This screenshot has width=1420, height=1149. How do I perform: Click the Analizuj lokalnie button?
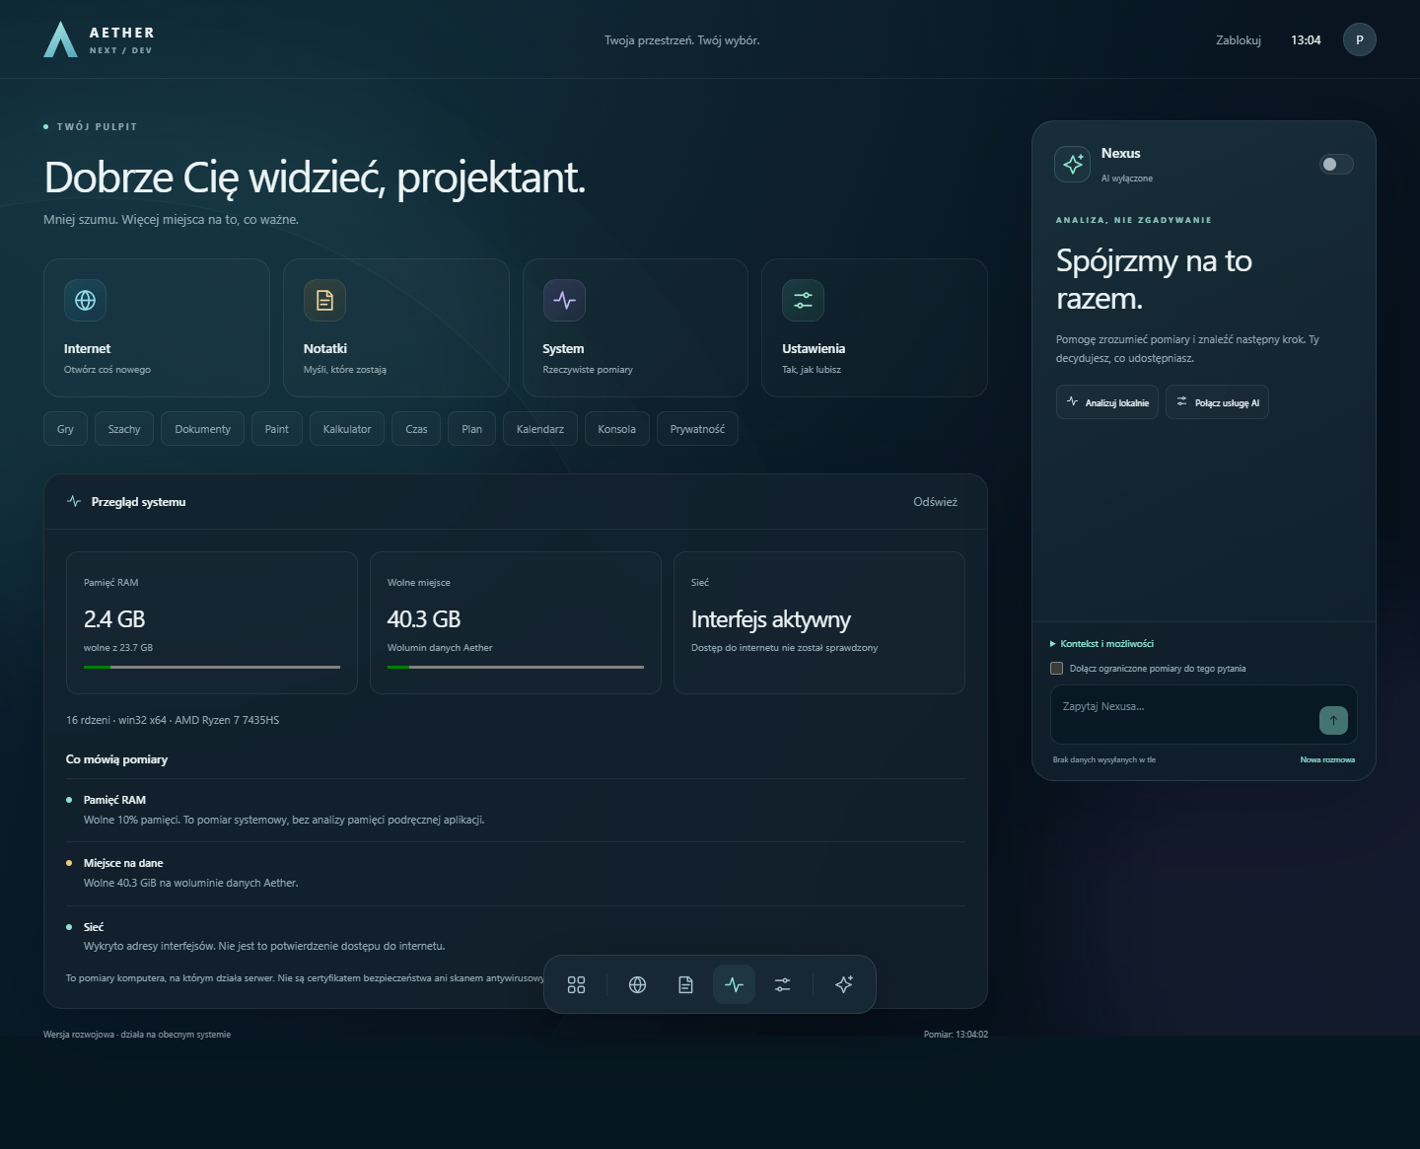1107,402
